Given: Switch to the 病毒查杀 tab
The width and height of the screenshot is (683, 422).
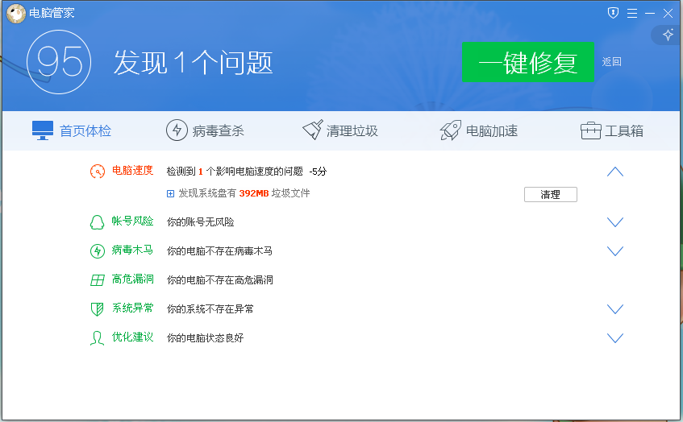Looking at the screenshot, I should pos(205,131).
